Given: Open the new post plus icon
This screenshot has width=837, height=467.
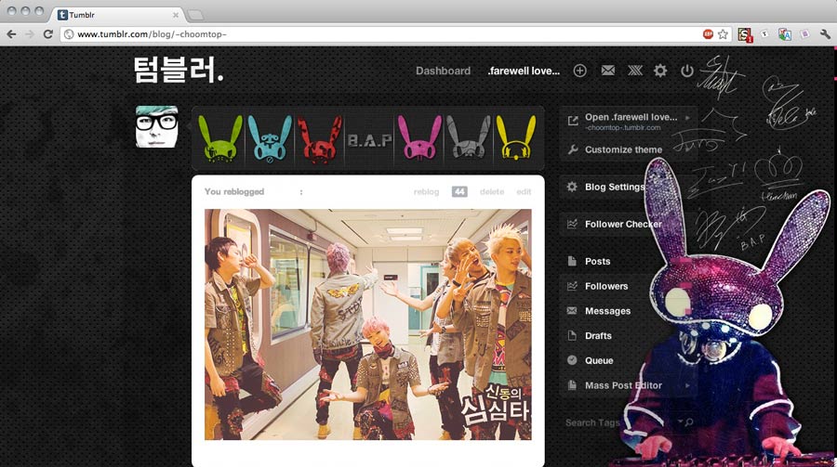Looking at the screenshot, I should coord(579,71).
